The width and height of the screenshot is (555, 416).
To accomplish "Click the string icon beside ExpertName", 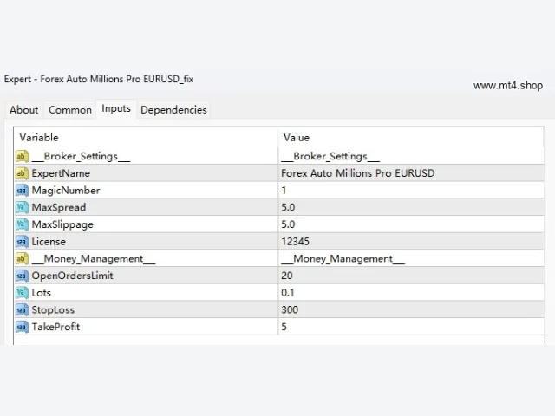I will point(22,173).
